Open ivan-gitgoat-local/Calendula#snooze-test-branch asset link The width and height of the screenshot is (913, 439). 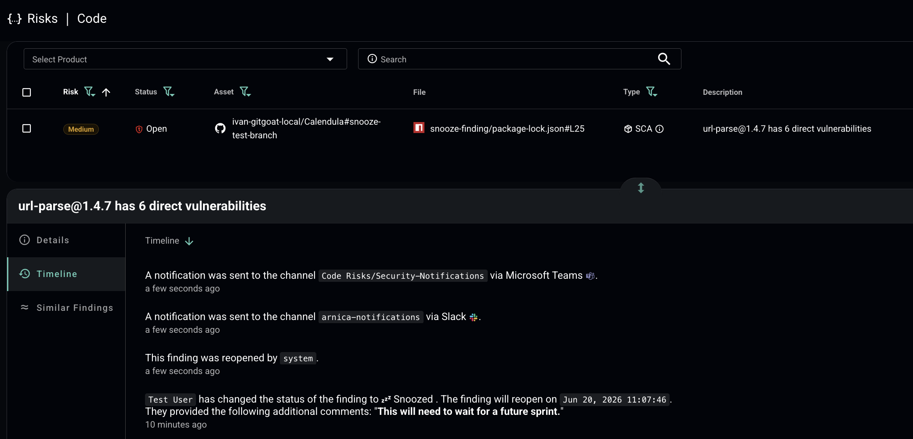click(x=306, y=128)
